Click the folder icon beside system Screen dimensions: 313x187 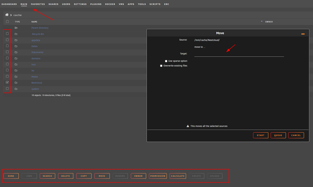click(x=16, y=89)
